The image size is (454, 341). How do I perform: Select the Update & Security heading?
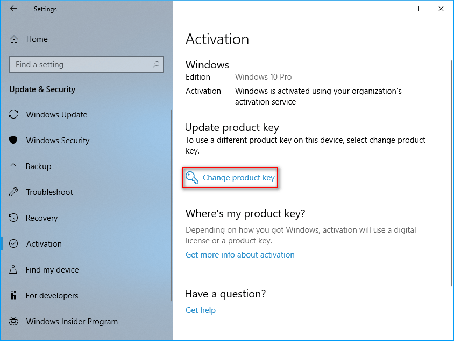pos(42,89)
